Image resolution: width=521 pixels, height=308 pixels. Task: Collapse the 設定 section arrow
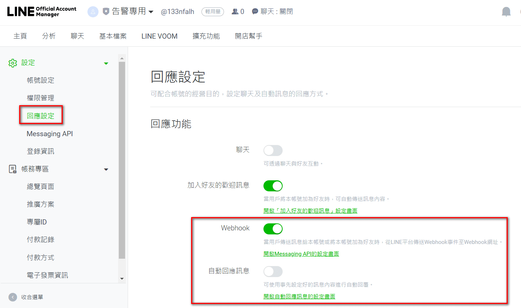pos(106,63)
